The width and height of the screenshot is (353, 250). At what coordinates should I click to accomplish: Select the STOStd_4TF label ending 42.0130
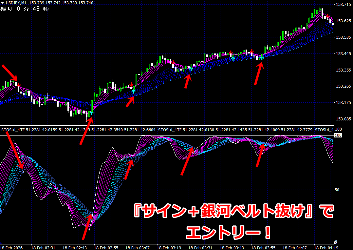[x=186, y=130]
